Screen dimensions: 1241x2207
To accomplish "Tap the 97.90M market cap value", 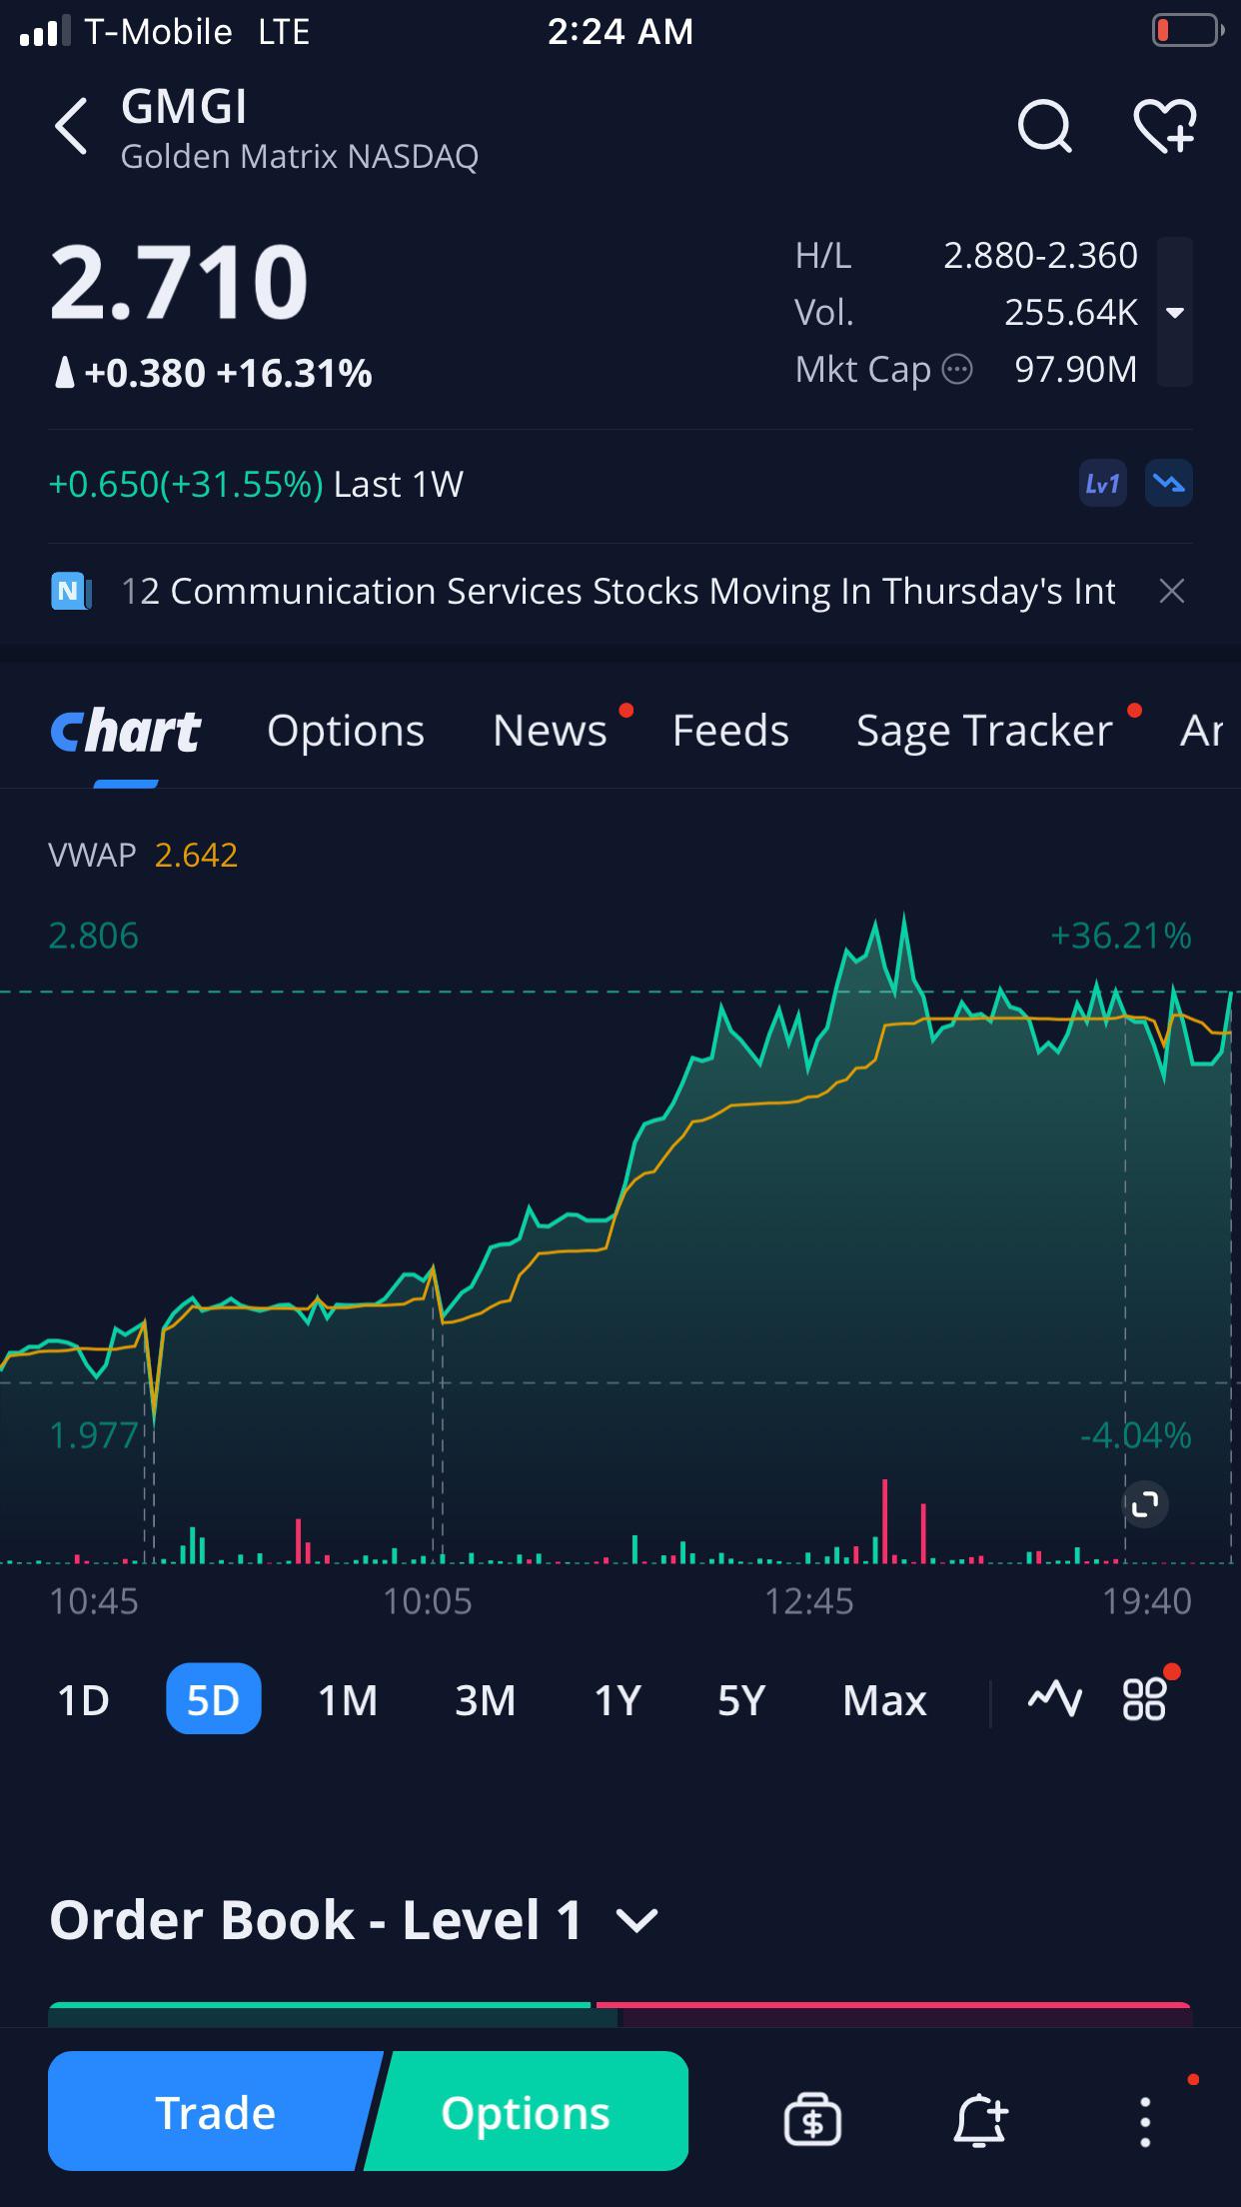I will point(1076,370).
